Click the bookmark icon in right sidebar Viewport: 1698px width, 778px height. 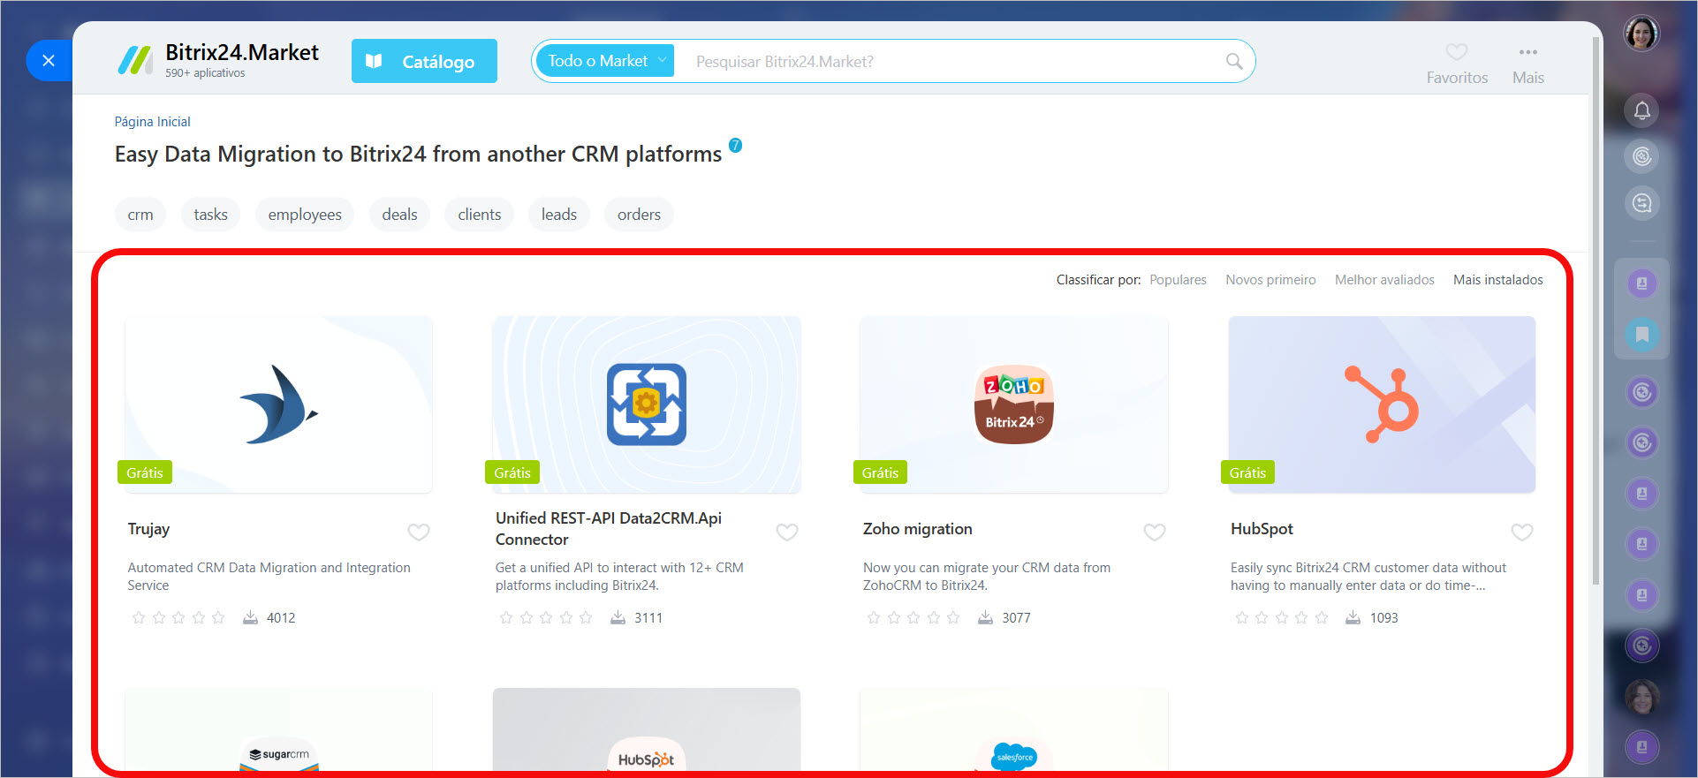click(x=1641, y=335)
